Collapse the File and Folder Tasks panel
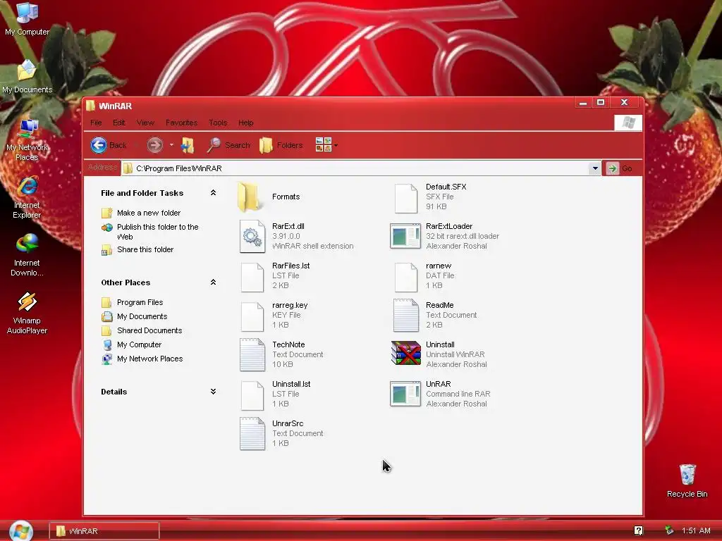The width and height of the screenshot is (722, 541). tap(213, 193)
